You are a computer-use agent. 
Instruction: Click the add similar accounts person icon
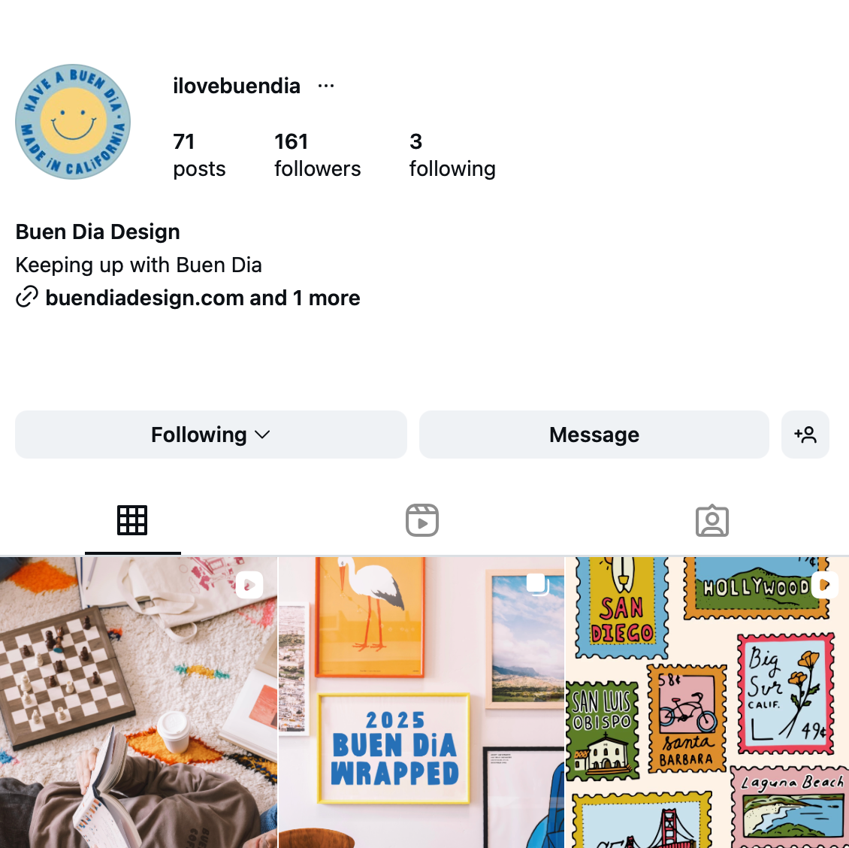coord(805,435)
